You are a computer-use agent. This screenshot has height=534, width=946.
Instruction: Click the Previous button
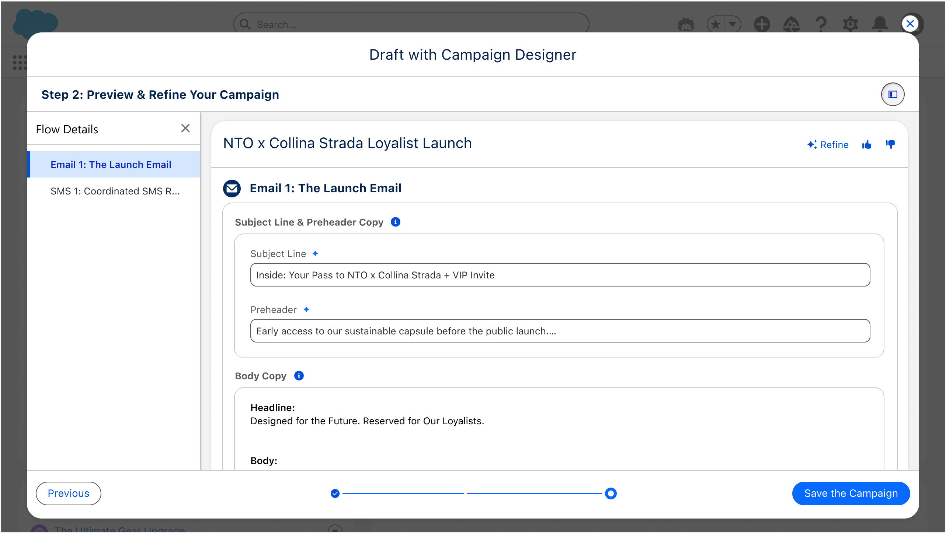[x=69, y=493]
